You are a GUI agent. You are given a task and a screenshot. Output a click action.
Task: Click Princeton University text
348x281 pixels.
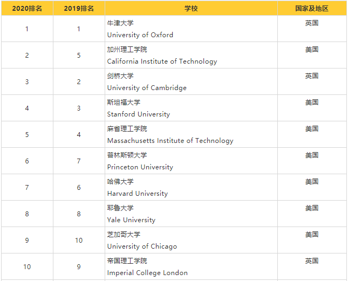(x=140, y=167)
